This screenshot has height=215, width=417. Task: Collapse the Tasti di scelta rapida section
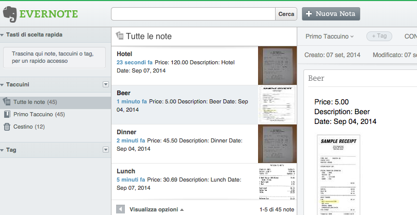click(2, 35)
